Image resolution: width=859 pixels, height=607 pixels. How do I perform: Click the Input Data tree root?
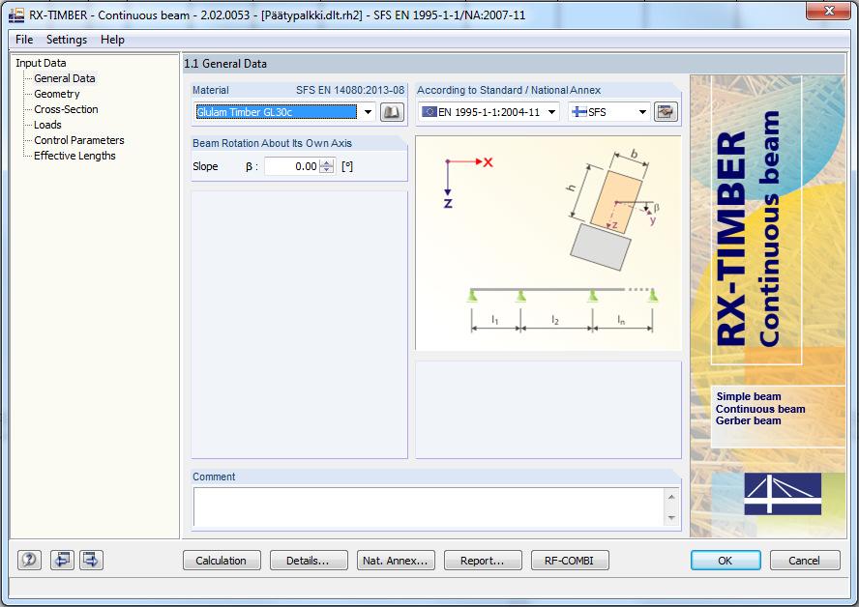41,63
